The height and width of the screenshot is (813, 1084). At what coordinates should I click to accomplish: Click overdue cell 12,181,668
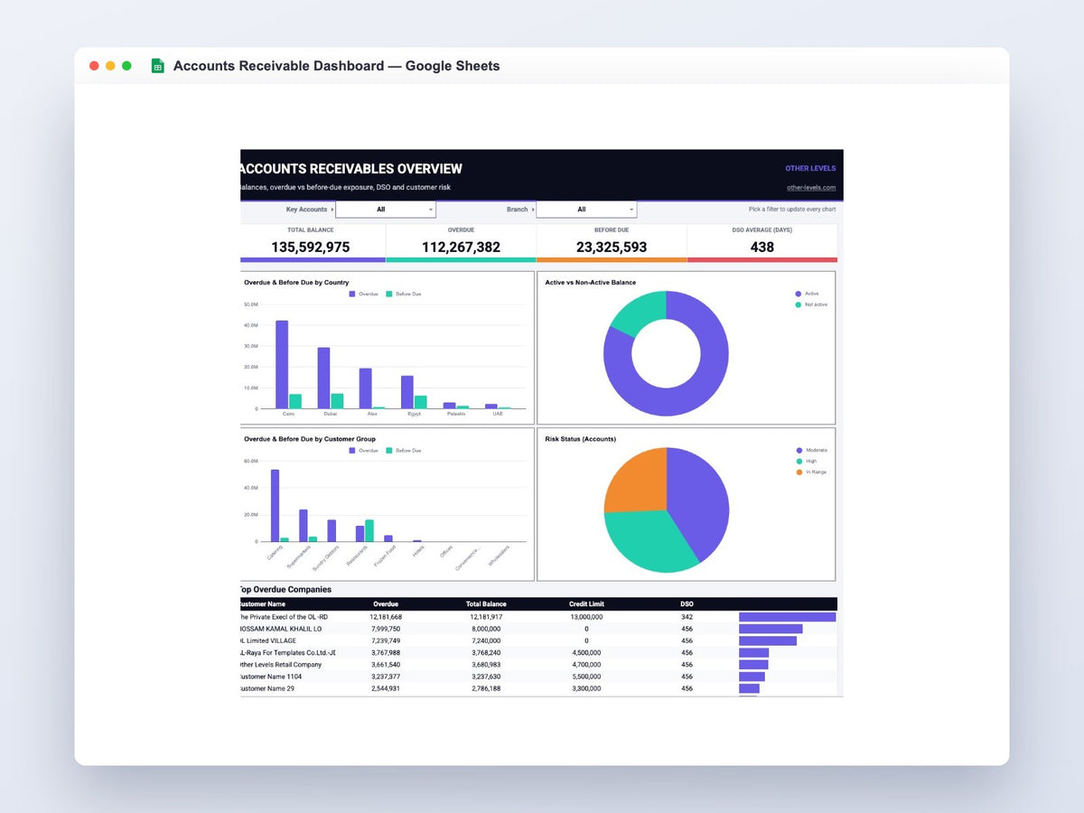coord(386,616)
